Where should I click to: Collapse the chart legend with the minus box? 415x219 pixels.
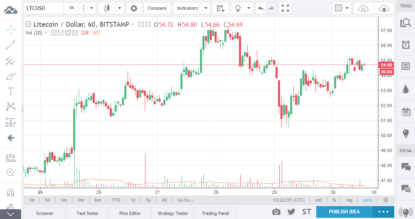28,24
